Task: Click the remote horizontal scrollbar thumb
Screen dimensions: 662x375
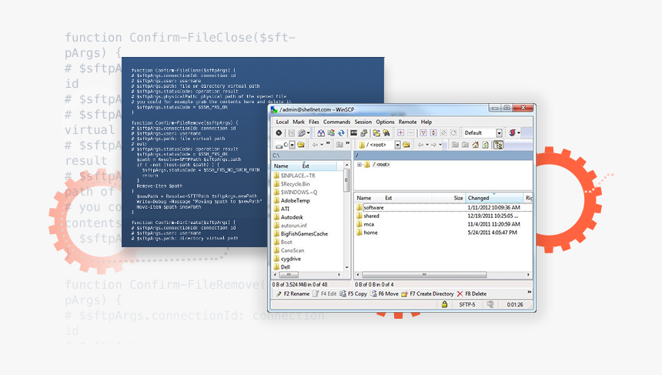Action: click(x=424, y=275)
